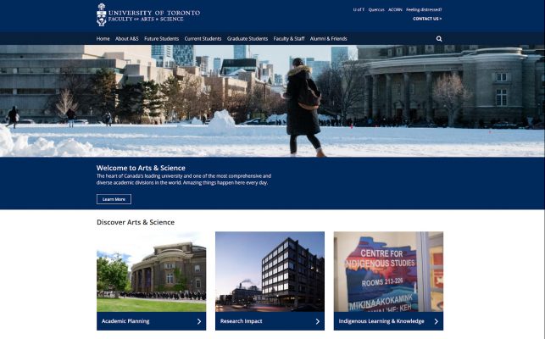Screen dimensions: 545x339
Task: Select Indigenous Learning & Knowledge card label
Action: (x=381, y=321)
